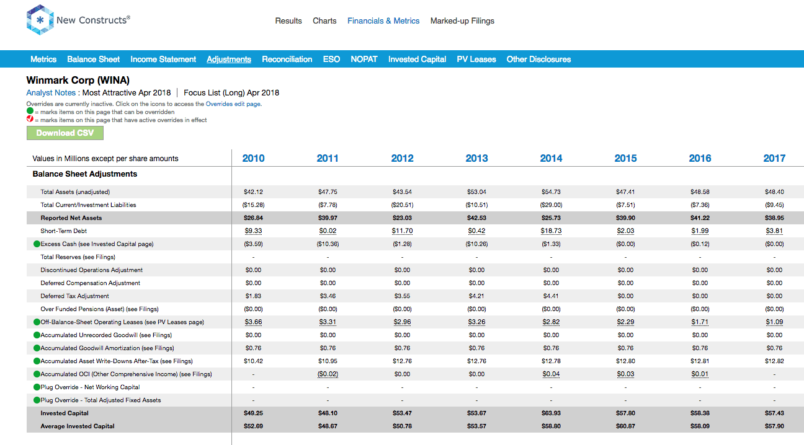804x445 pixels.
Task: Download the data as CSV
Action: pyautogui.click(x=65, y=133)
